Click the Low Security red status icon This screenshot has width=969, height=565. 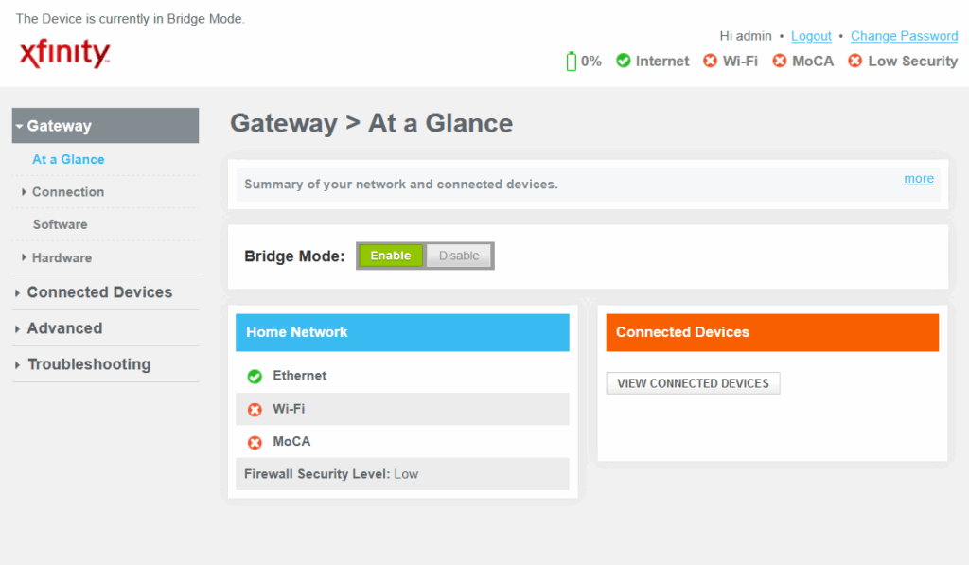pos(854,61)
